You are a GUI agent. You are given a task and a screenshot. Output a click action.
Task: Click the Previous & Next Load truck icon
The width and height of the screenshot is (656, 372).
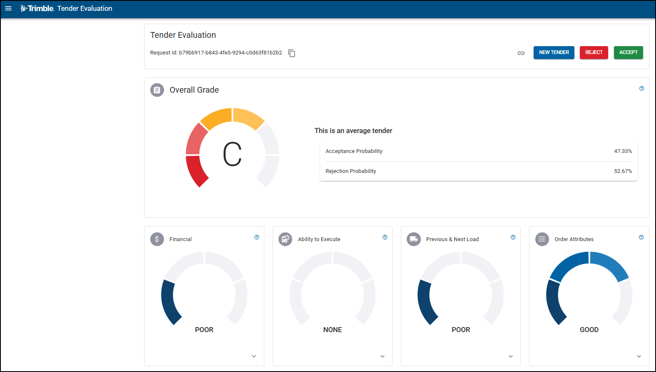coord(413,239)
